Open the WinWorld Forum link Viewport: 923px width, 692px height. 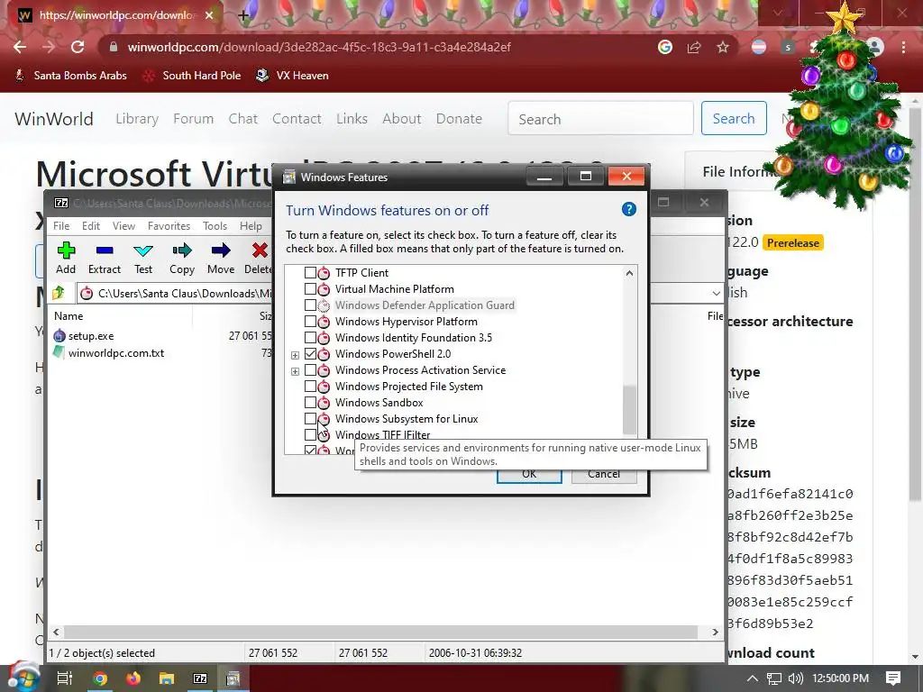[193, 119]
